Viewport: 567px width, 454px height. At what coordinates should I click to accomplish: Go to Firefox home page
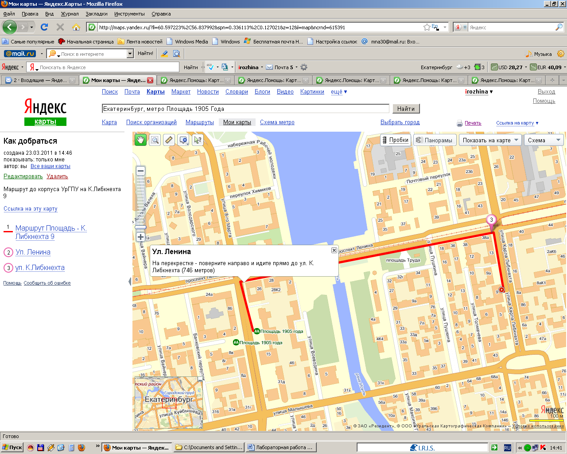tap(76, 27)
